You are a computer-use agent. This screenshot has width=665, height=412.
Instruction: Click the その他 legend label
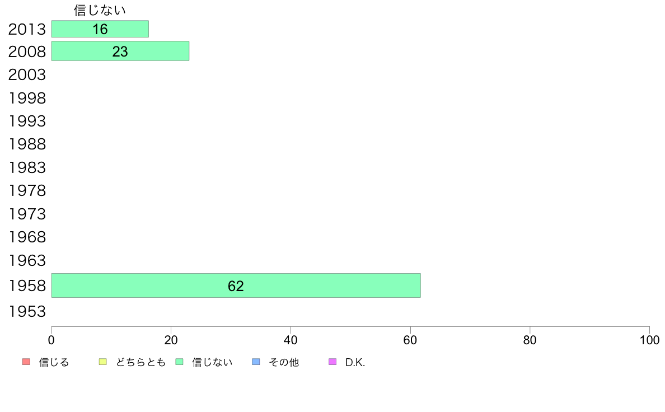tap(284, 362)
